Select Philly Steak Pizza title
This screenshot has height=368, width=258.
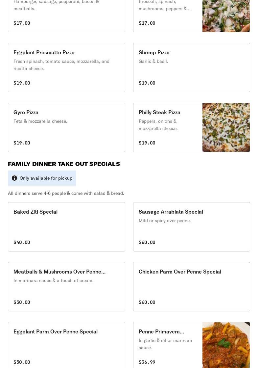pyautogui.click(x=159, y=112)
